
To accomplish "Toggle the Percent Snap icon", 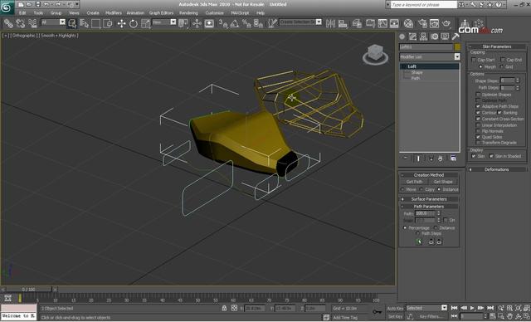I will pos(246,23).
